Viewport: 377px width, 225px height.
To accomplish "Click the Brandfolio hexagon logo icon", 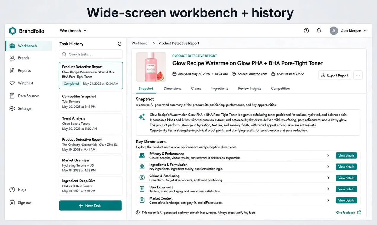I will tap(12, 31).
